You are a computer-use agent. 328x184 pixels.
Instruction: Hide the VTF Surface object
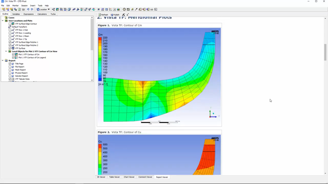(10, 48)
